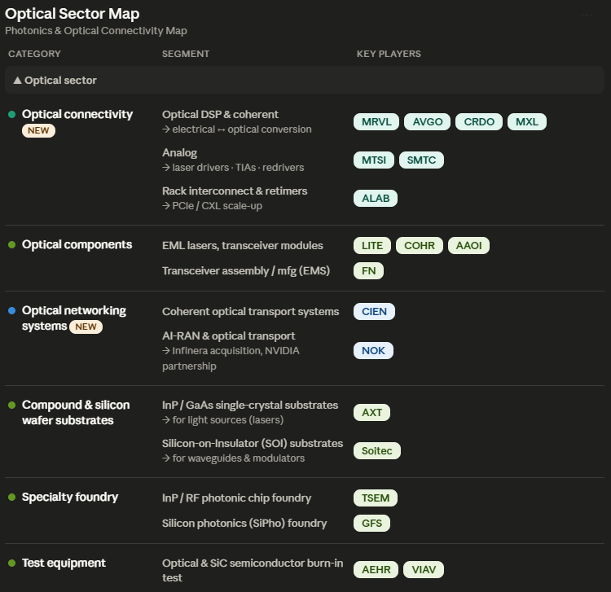Viewport: 611px width, 592px height.
Task: Click NEW badge under Optical connectivity
Action: coord(38,130)
